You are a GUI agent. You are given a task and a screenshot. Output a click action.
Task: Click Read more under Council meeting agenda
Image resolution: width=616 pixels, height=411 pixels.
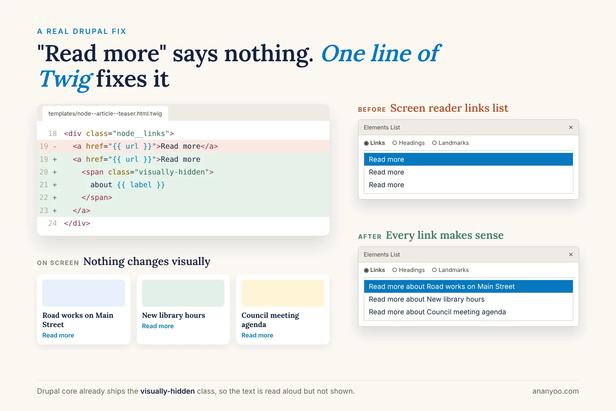(x=257, y=336)
